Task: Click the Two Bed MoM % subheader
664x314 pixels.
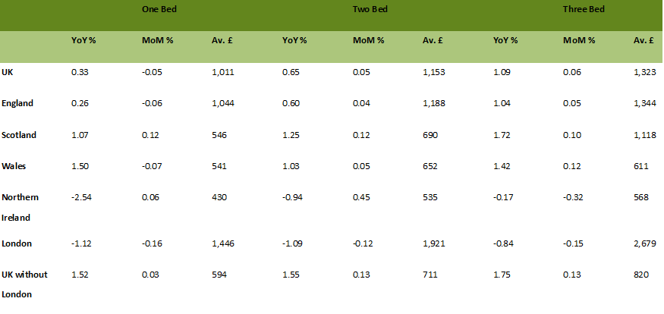Action: (x=368, y=41)
